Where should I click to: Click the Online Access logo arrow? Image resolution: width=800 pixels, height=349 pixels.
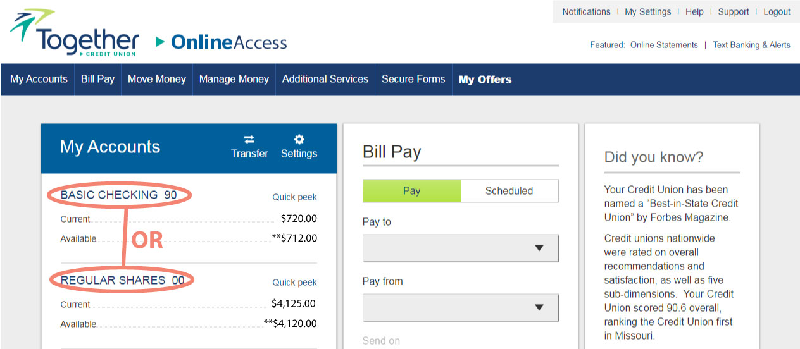pyautogui.click(x=160, y=42)
